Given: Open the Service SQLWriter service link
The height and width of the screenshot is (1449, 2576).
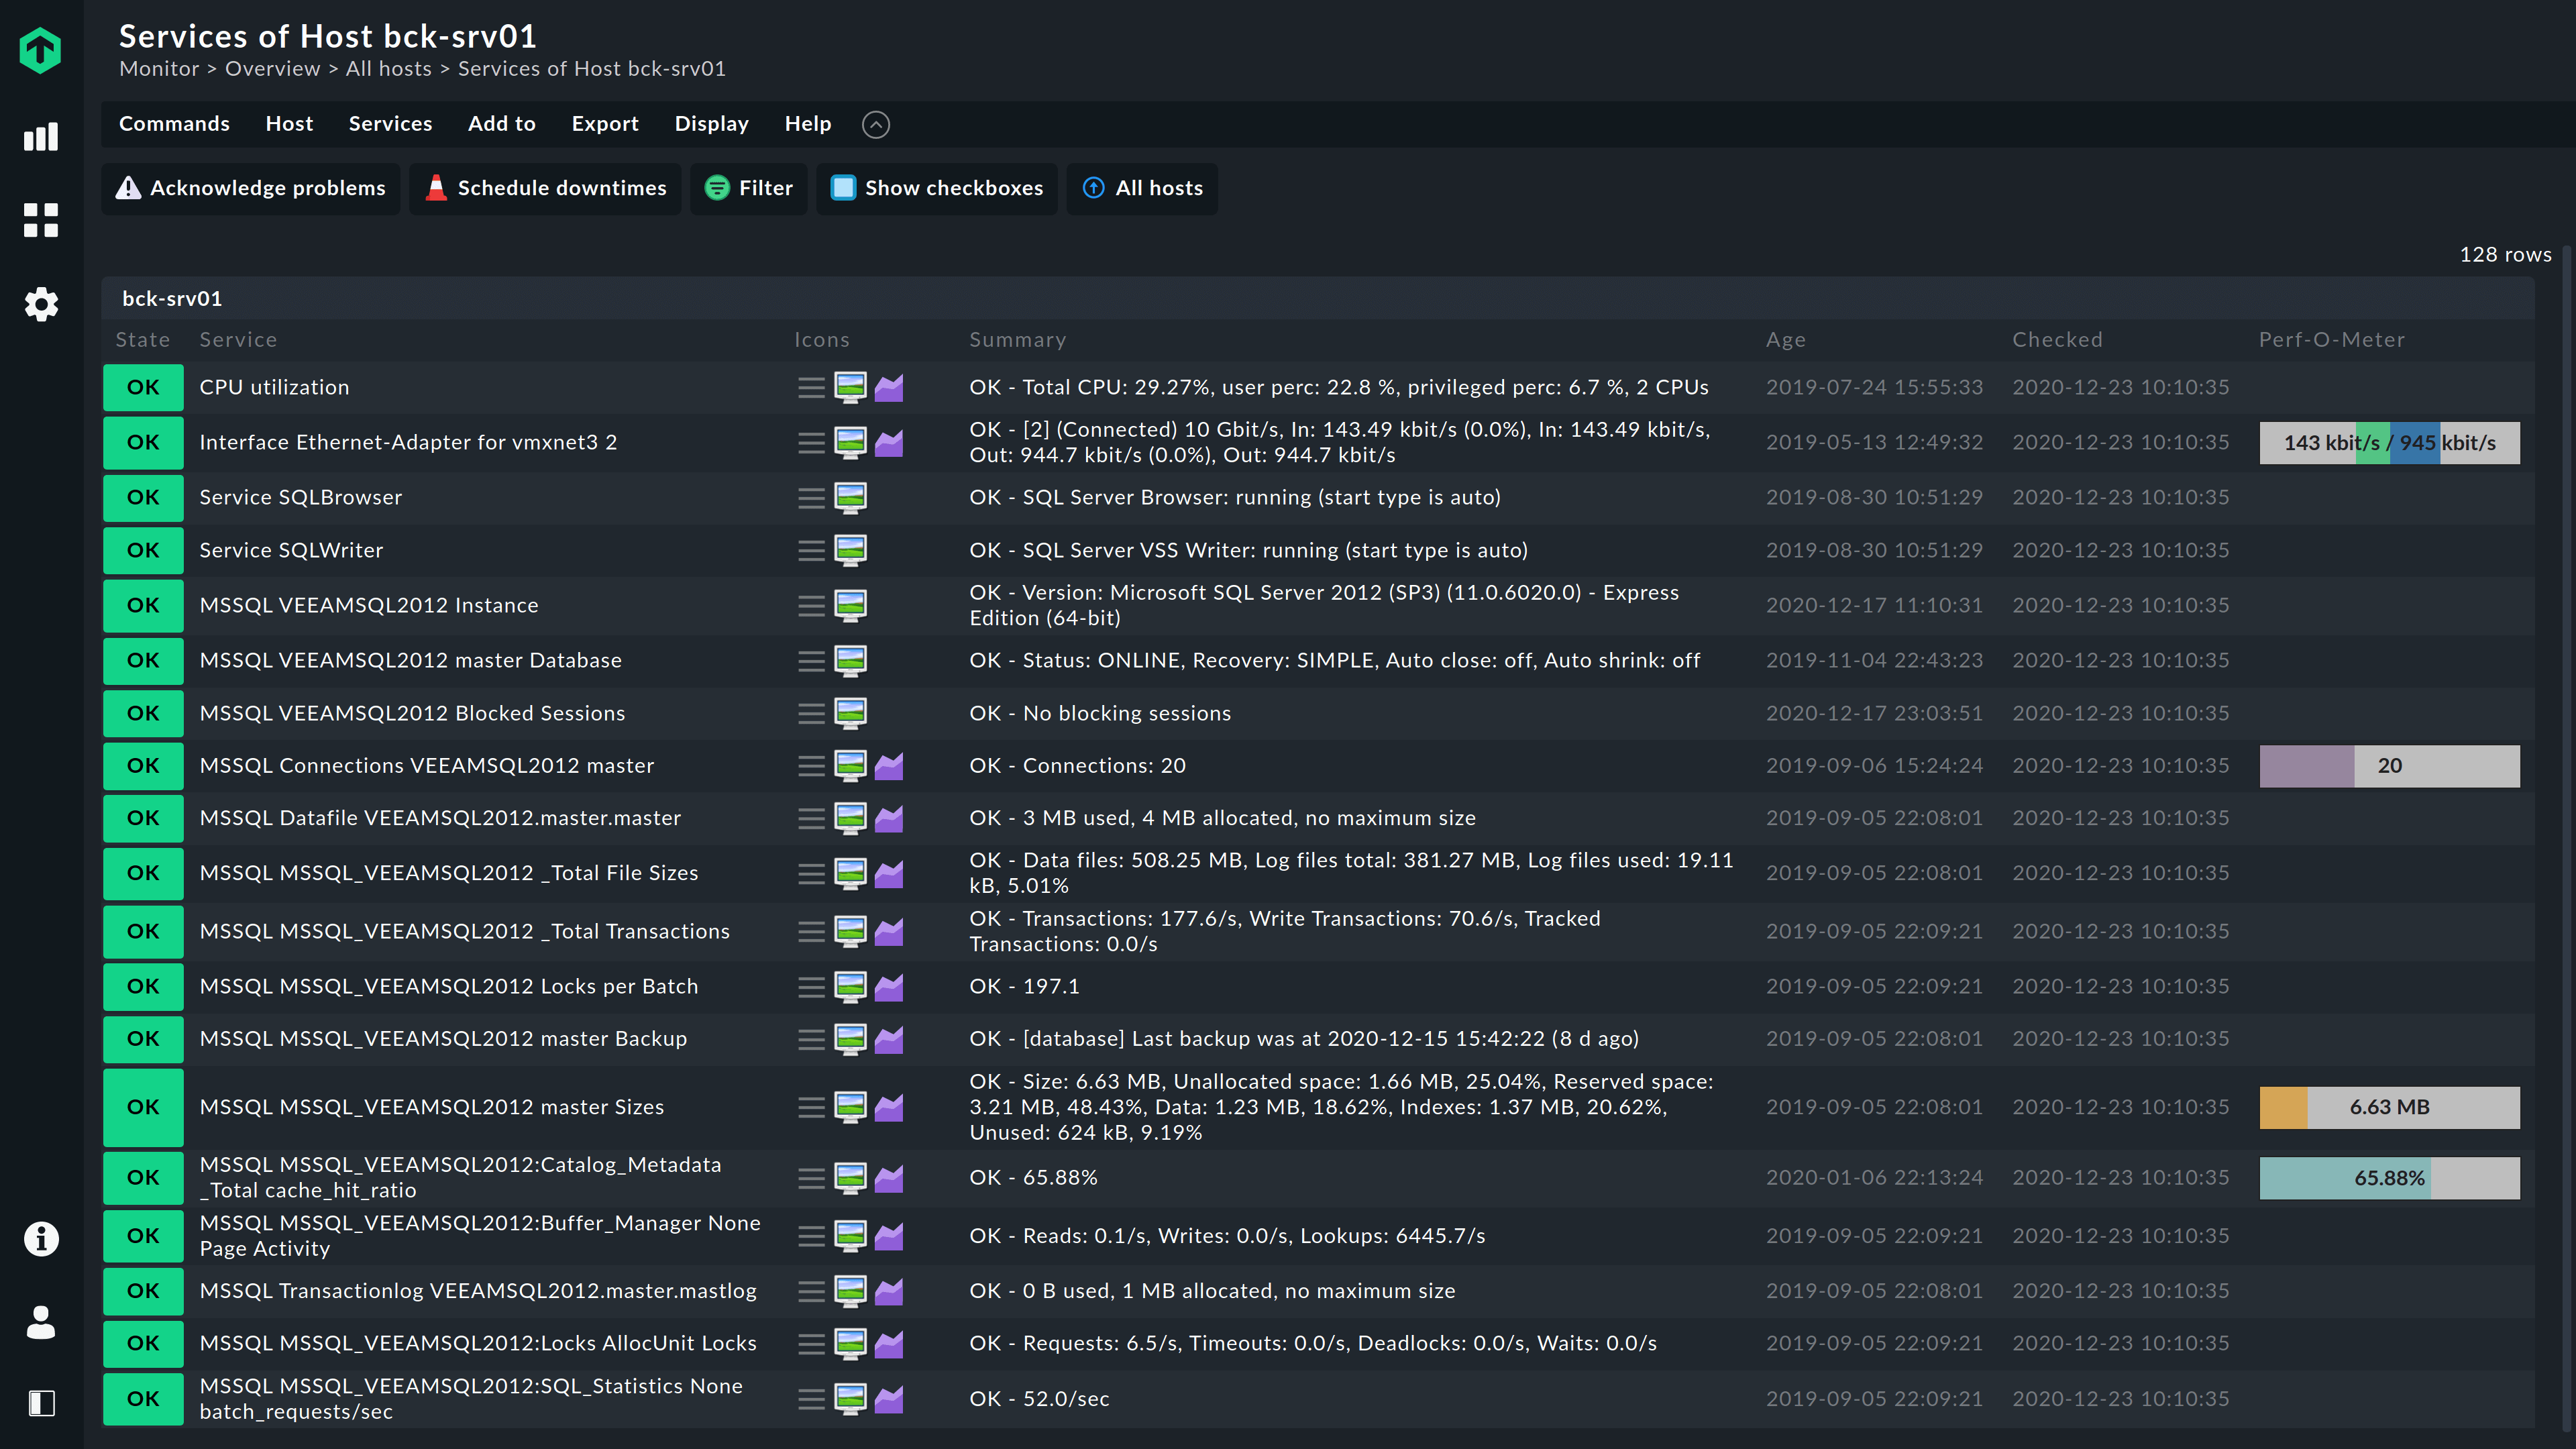Looking at the screenshot, I should pyautogui.click(x=291, y=550).
